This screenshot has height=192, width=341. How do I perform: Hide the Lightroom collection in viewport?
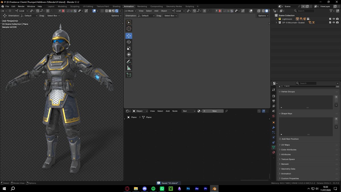coord(334,19)
